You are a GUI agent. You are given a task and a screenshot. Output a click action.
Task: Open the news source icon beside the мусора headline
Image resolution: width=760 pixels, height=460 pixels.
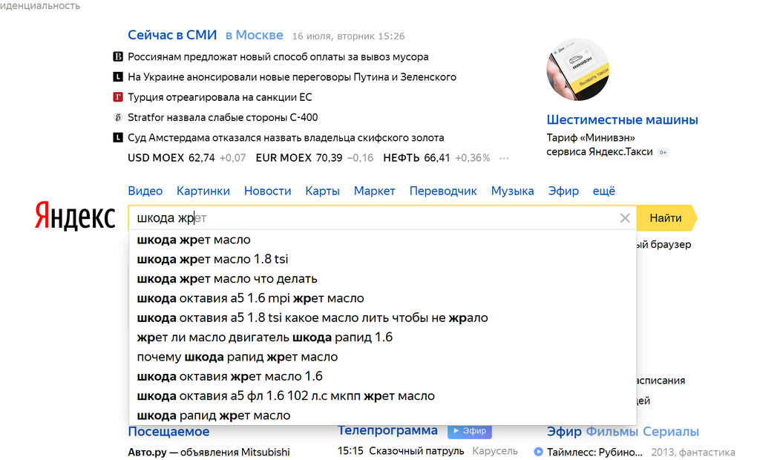(118, 56)
